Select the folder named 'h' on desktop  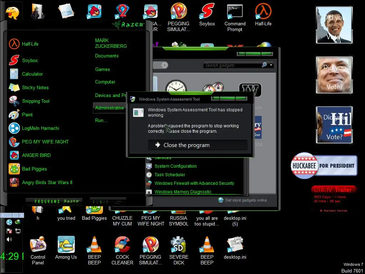38,213
